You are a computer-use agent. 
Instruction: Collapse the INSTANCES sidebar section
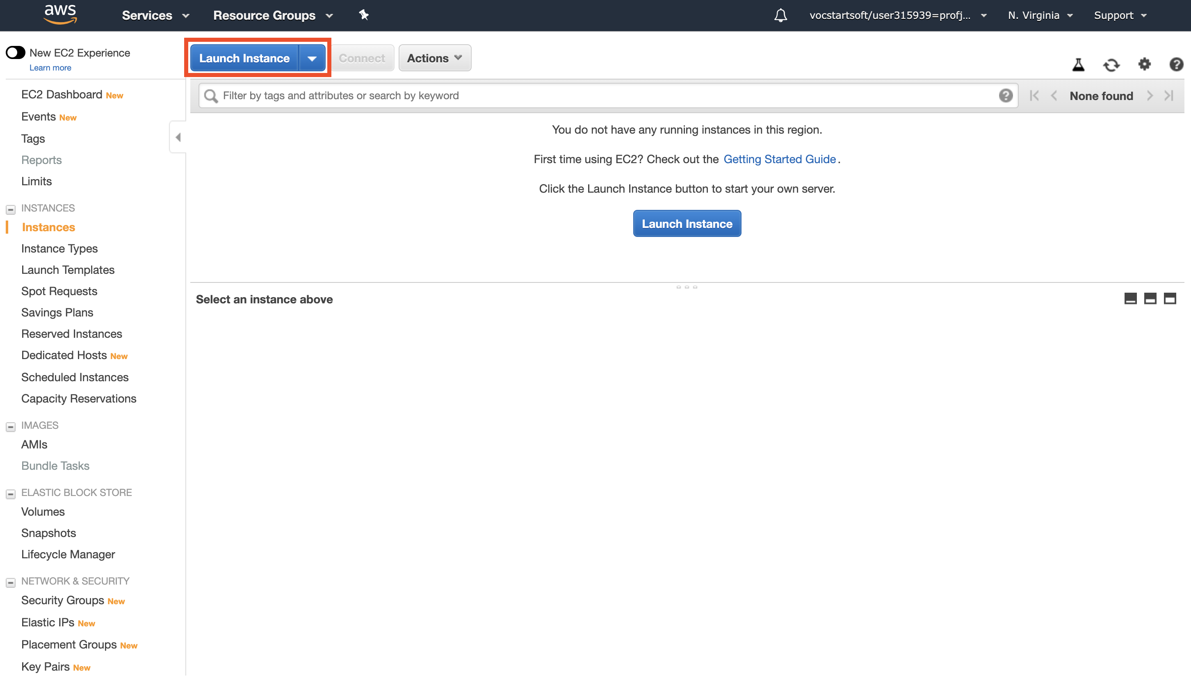pyautogui.click(x=10, y=209)
